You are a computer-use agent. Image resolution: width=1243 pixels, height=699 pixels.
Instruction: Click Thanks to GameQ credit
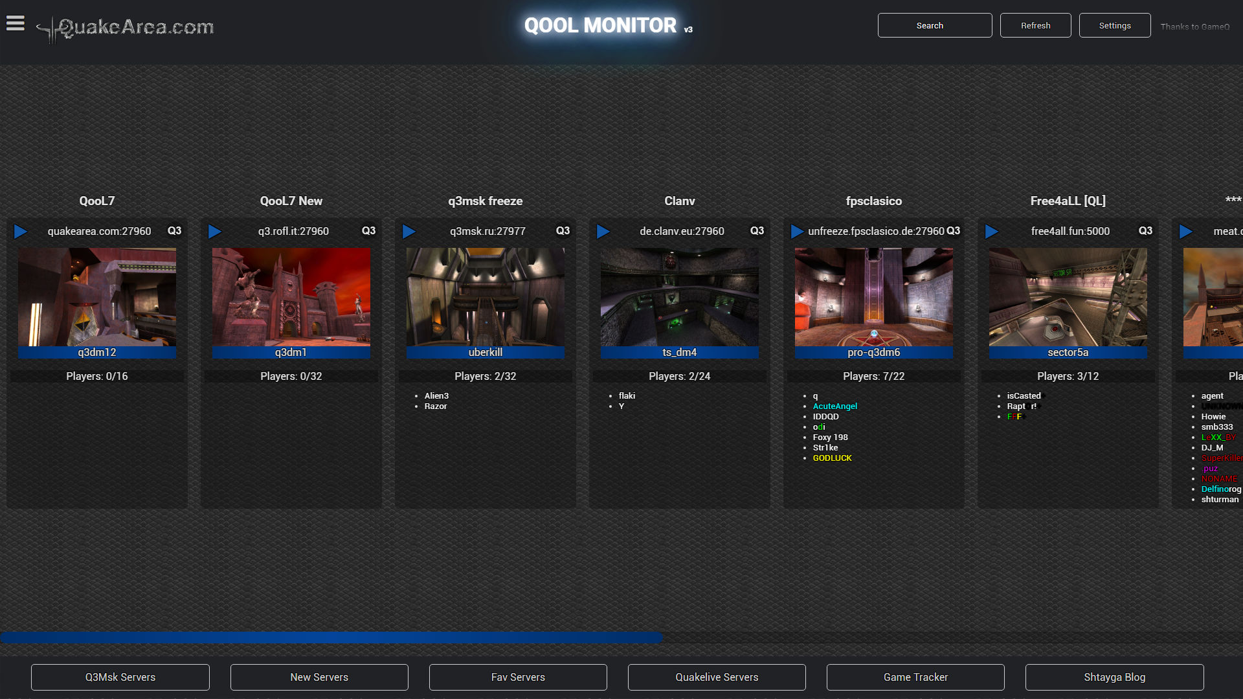click(1195, 27)
